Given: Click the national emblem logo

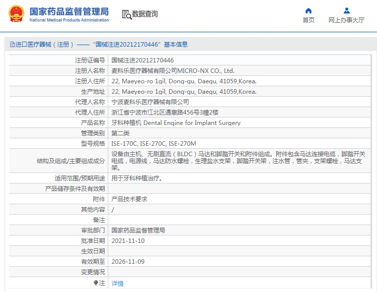Looking at the screenshot, I should coord(16,14).
